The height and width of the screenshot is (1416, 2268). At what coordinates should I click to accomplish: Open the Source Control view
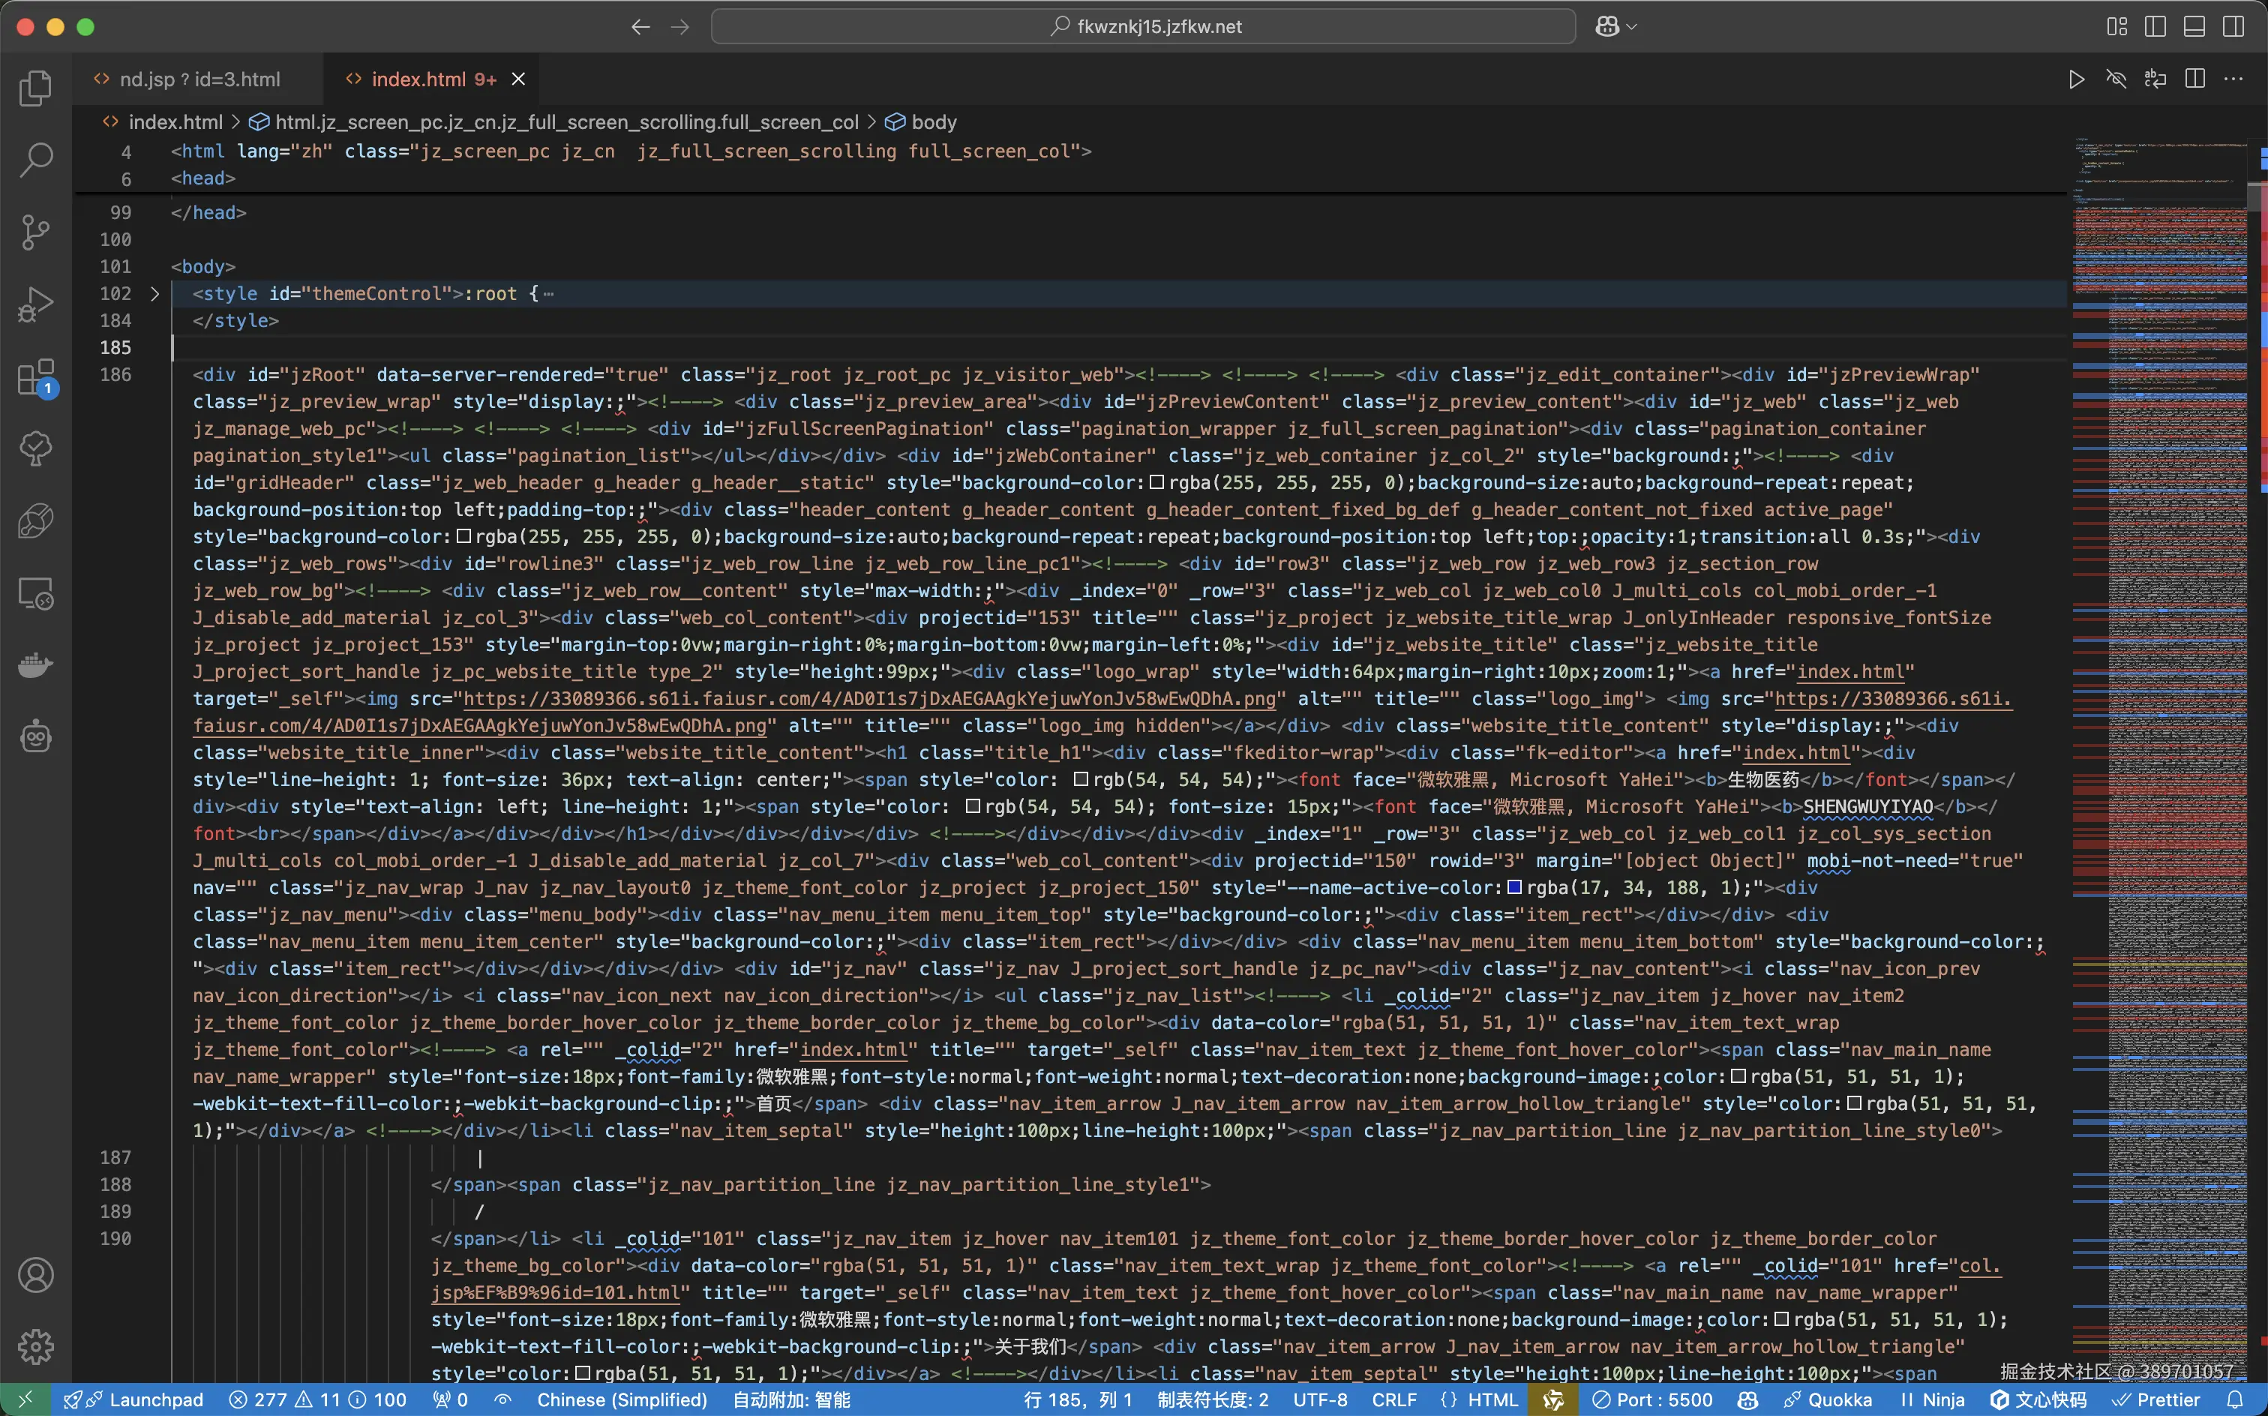(35, 232)
